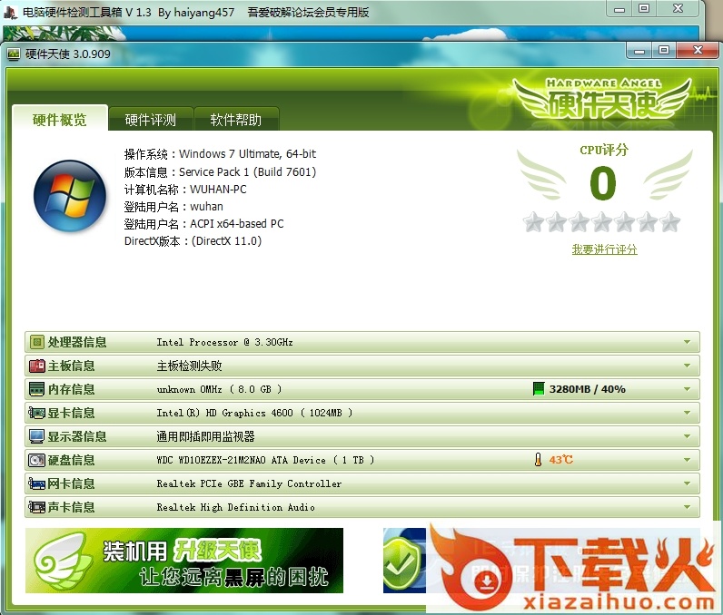Click the hard disk info icon

[x=37, y=460]
